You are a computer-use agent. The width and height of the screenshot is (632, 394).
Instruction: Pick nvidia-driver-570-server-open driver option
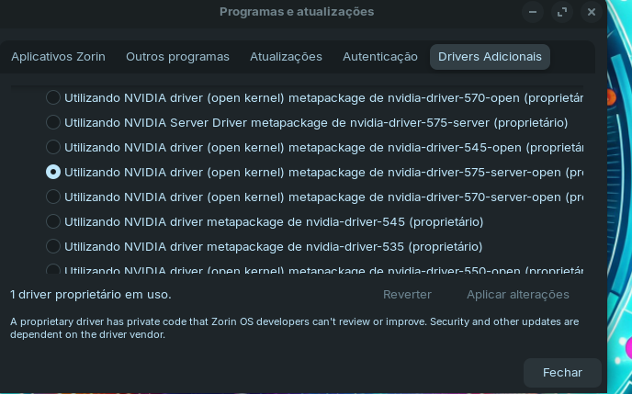(x=53, y=197)
